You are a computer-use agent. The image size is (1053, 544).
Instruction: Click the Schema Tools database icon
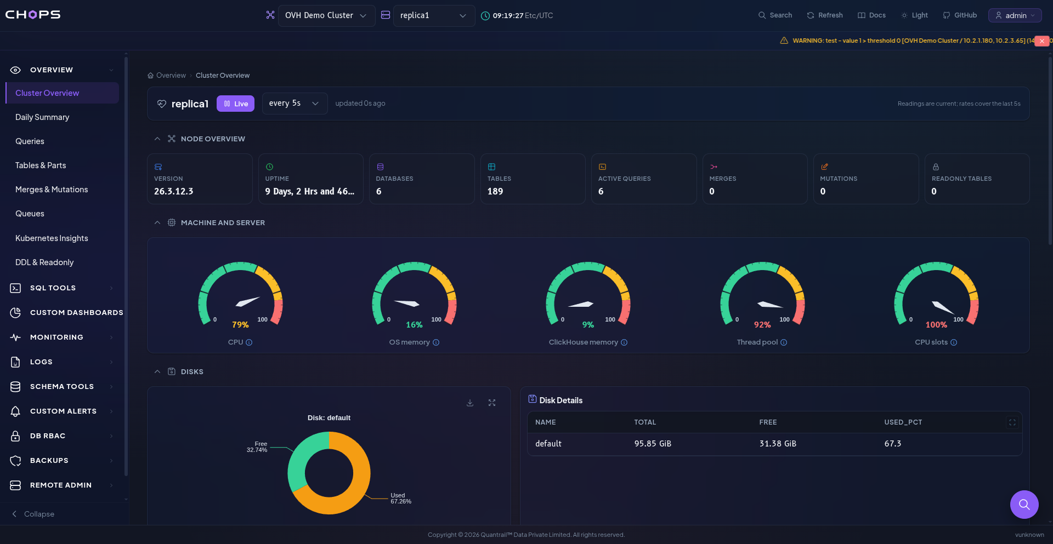click(x=15, y=387)
